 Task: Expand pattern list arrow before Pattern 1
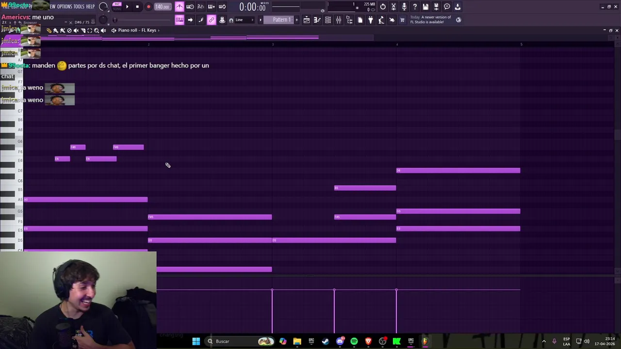tap(261, 20)
